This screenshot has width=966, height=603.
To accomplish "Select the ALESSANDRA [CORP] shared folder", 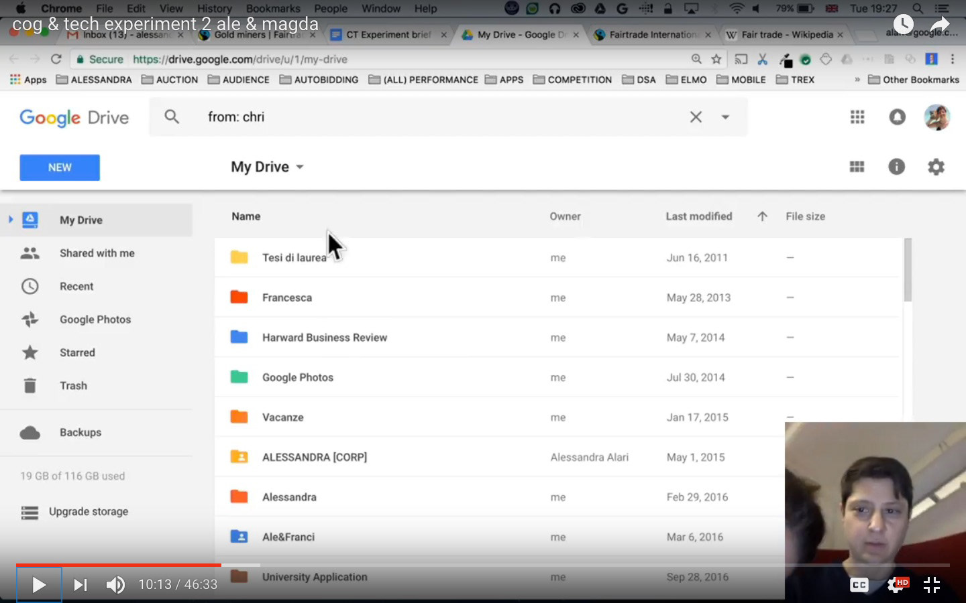I will tap(500, 457).
